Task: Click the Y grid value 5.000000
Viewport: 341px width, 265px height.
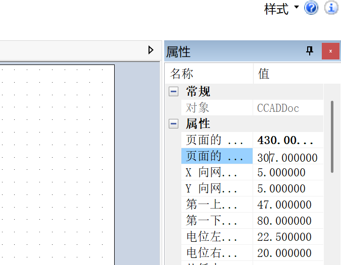Action: pos(288,188)
